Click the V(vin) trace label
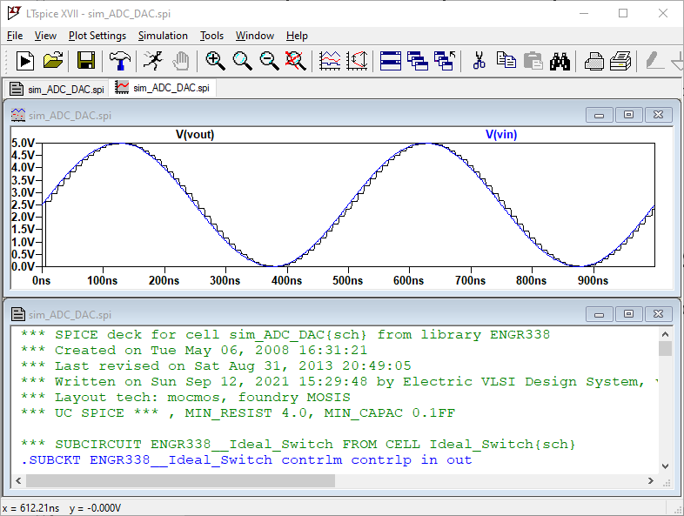This screenshot has height=516, width=684. (501, 134)
